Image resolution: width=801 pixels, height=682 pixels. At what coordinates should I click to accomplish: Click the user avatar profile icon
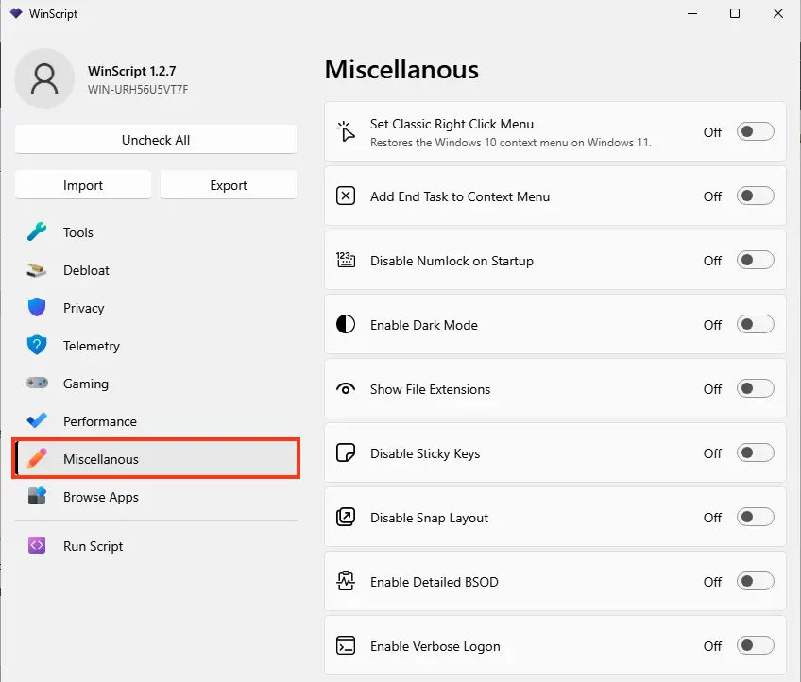point(44,78)
